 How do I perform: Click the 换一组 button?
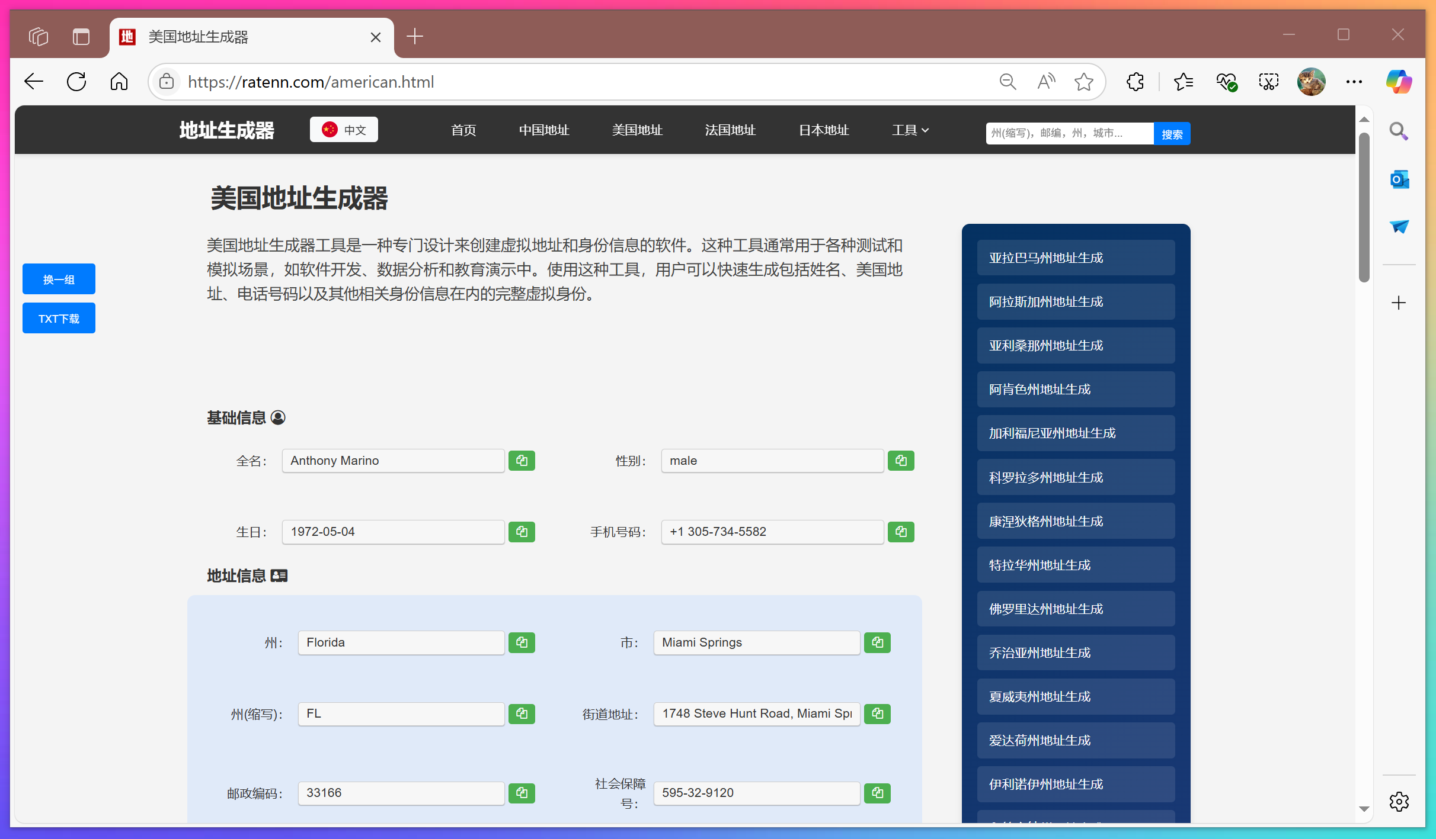[59, 278]
